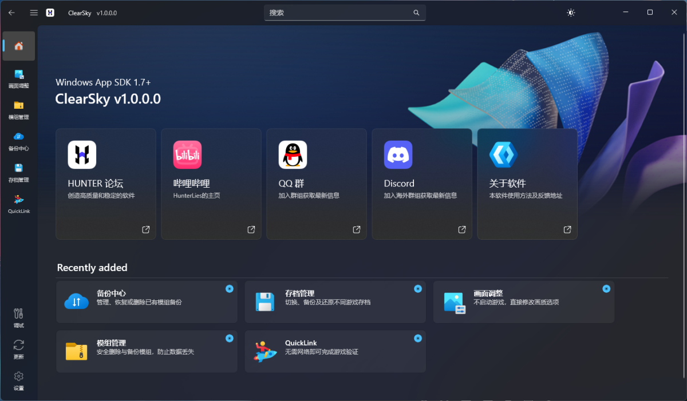Open 调试 tools in the sidebar
The image size is (687, 401).
tap(18, 318)
